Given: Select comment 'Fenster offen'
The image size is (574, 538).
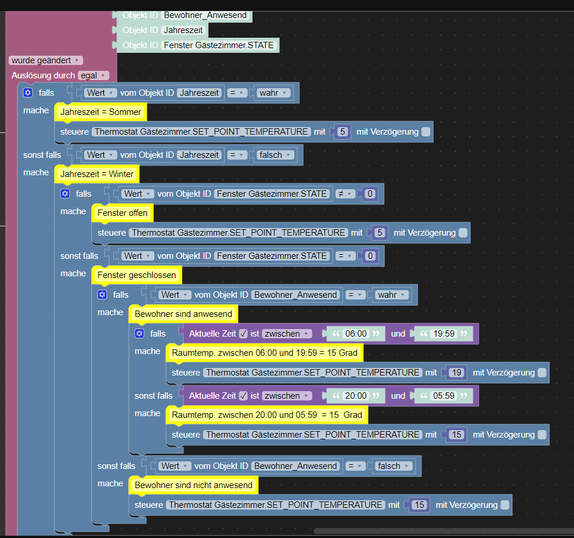Looking at the screenshot, I should click(x=122, y=213).
